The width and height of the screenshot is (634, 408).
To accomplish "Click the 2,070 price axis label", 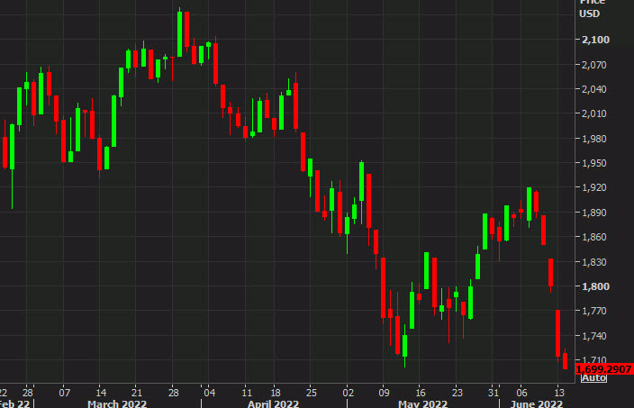I will coord(594,64).
